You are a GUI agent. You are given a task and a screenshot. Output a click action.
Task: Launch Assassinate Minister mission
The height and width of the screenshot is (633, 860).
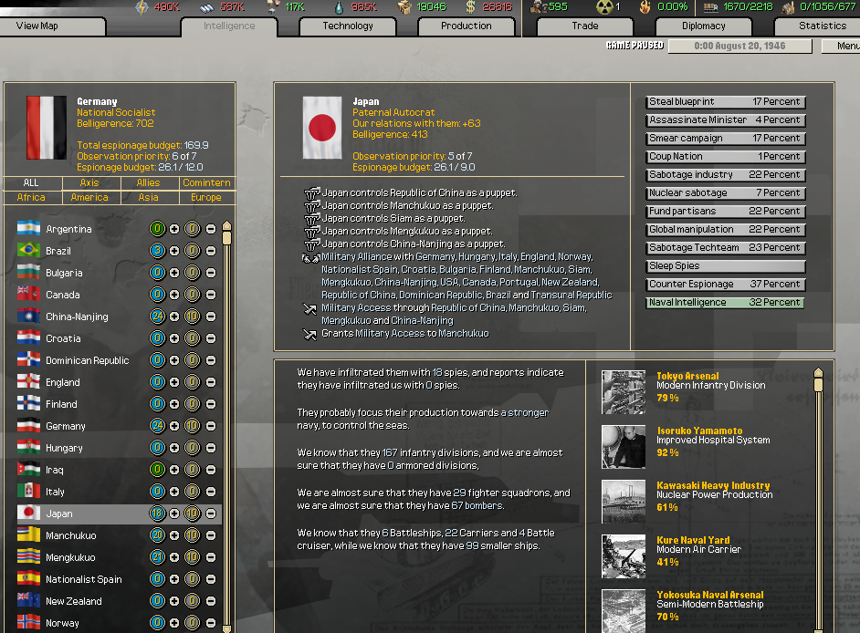click(725, 120)
